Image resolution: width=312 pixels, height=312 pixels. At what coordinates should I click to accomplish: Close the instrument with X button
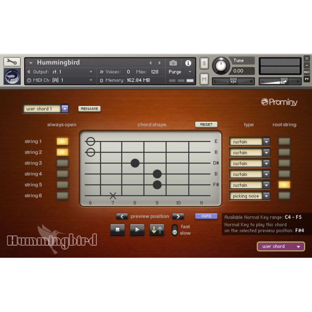coord(307,58)
